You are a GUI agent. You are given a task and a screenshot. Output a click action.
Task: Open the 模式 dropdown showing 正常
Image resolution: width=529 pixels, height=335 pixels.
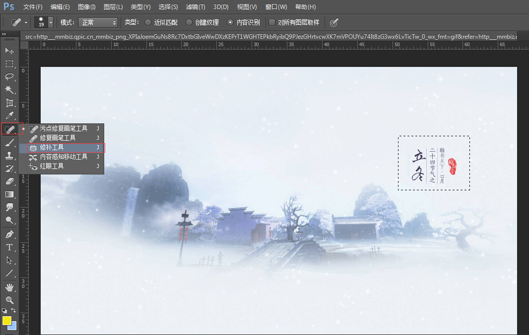(x=98, y=23)
